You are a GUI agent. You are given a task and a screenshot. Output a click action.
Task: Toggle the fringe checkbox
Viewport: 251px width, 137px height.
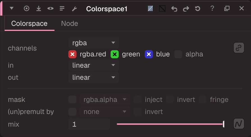[x=202, y=100]
